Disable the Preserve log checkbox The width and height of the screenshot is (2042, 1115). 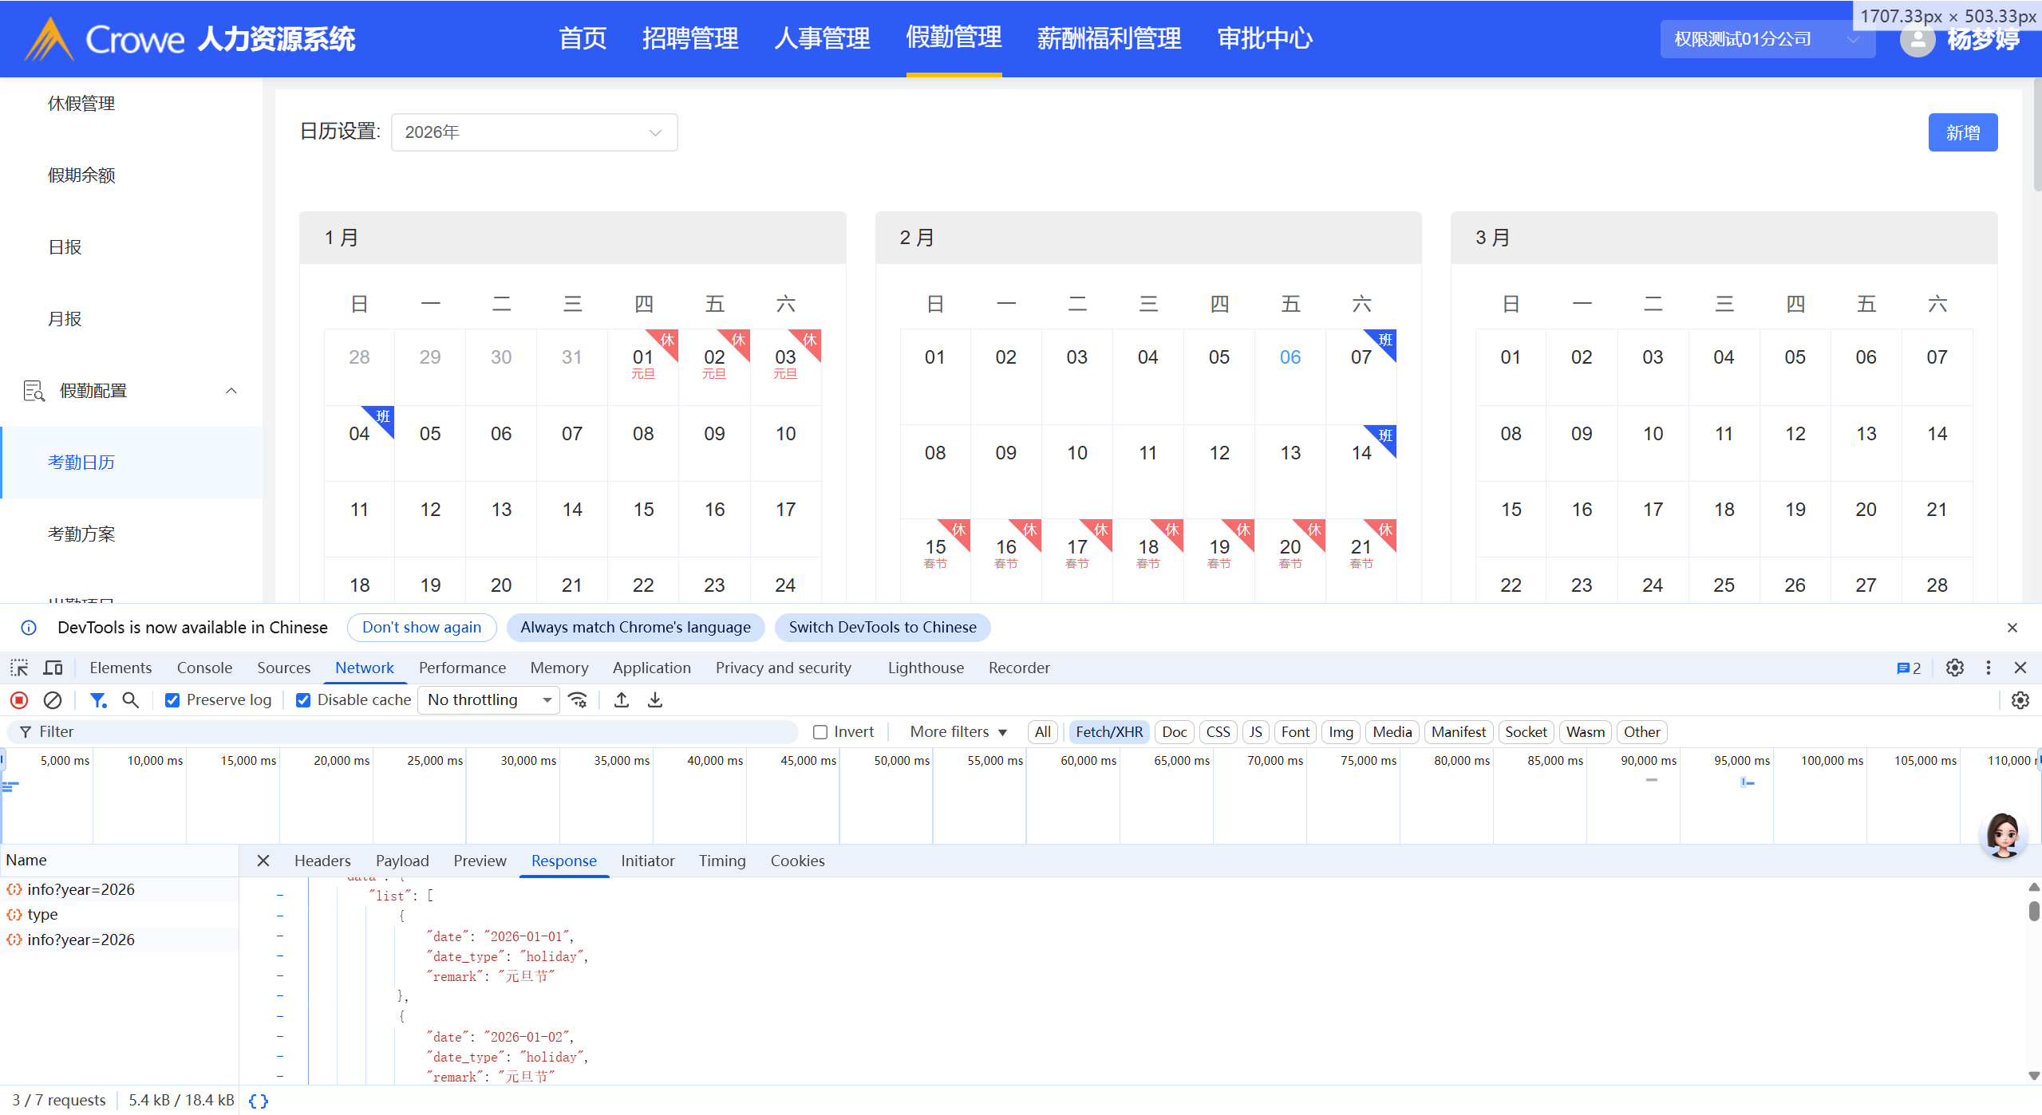(172, 700)
